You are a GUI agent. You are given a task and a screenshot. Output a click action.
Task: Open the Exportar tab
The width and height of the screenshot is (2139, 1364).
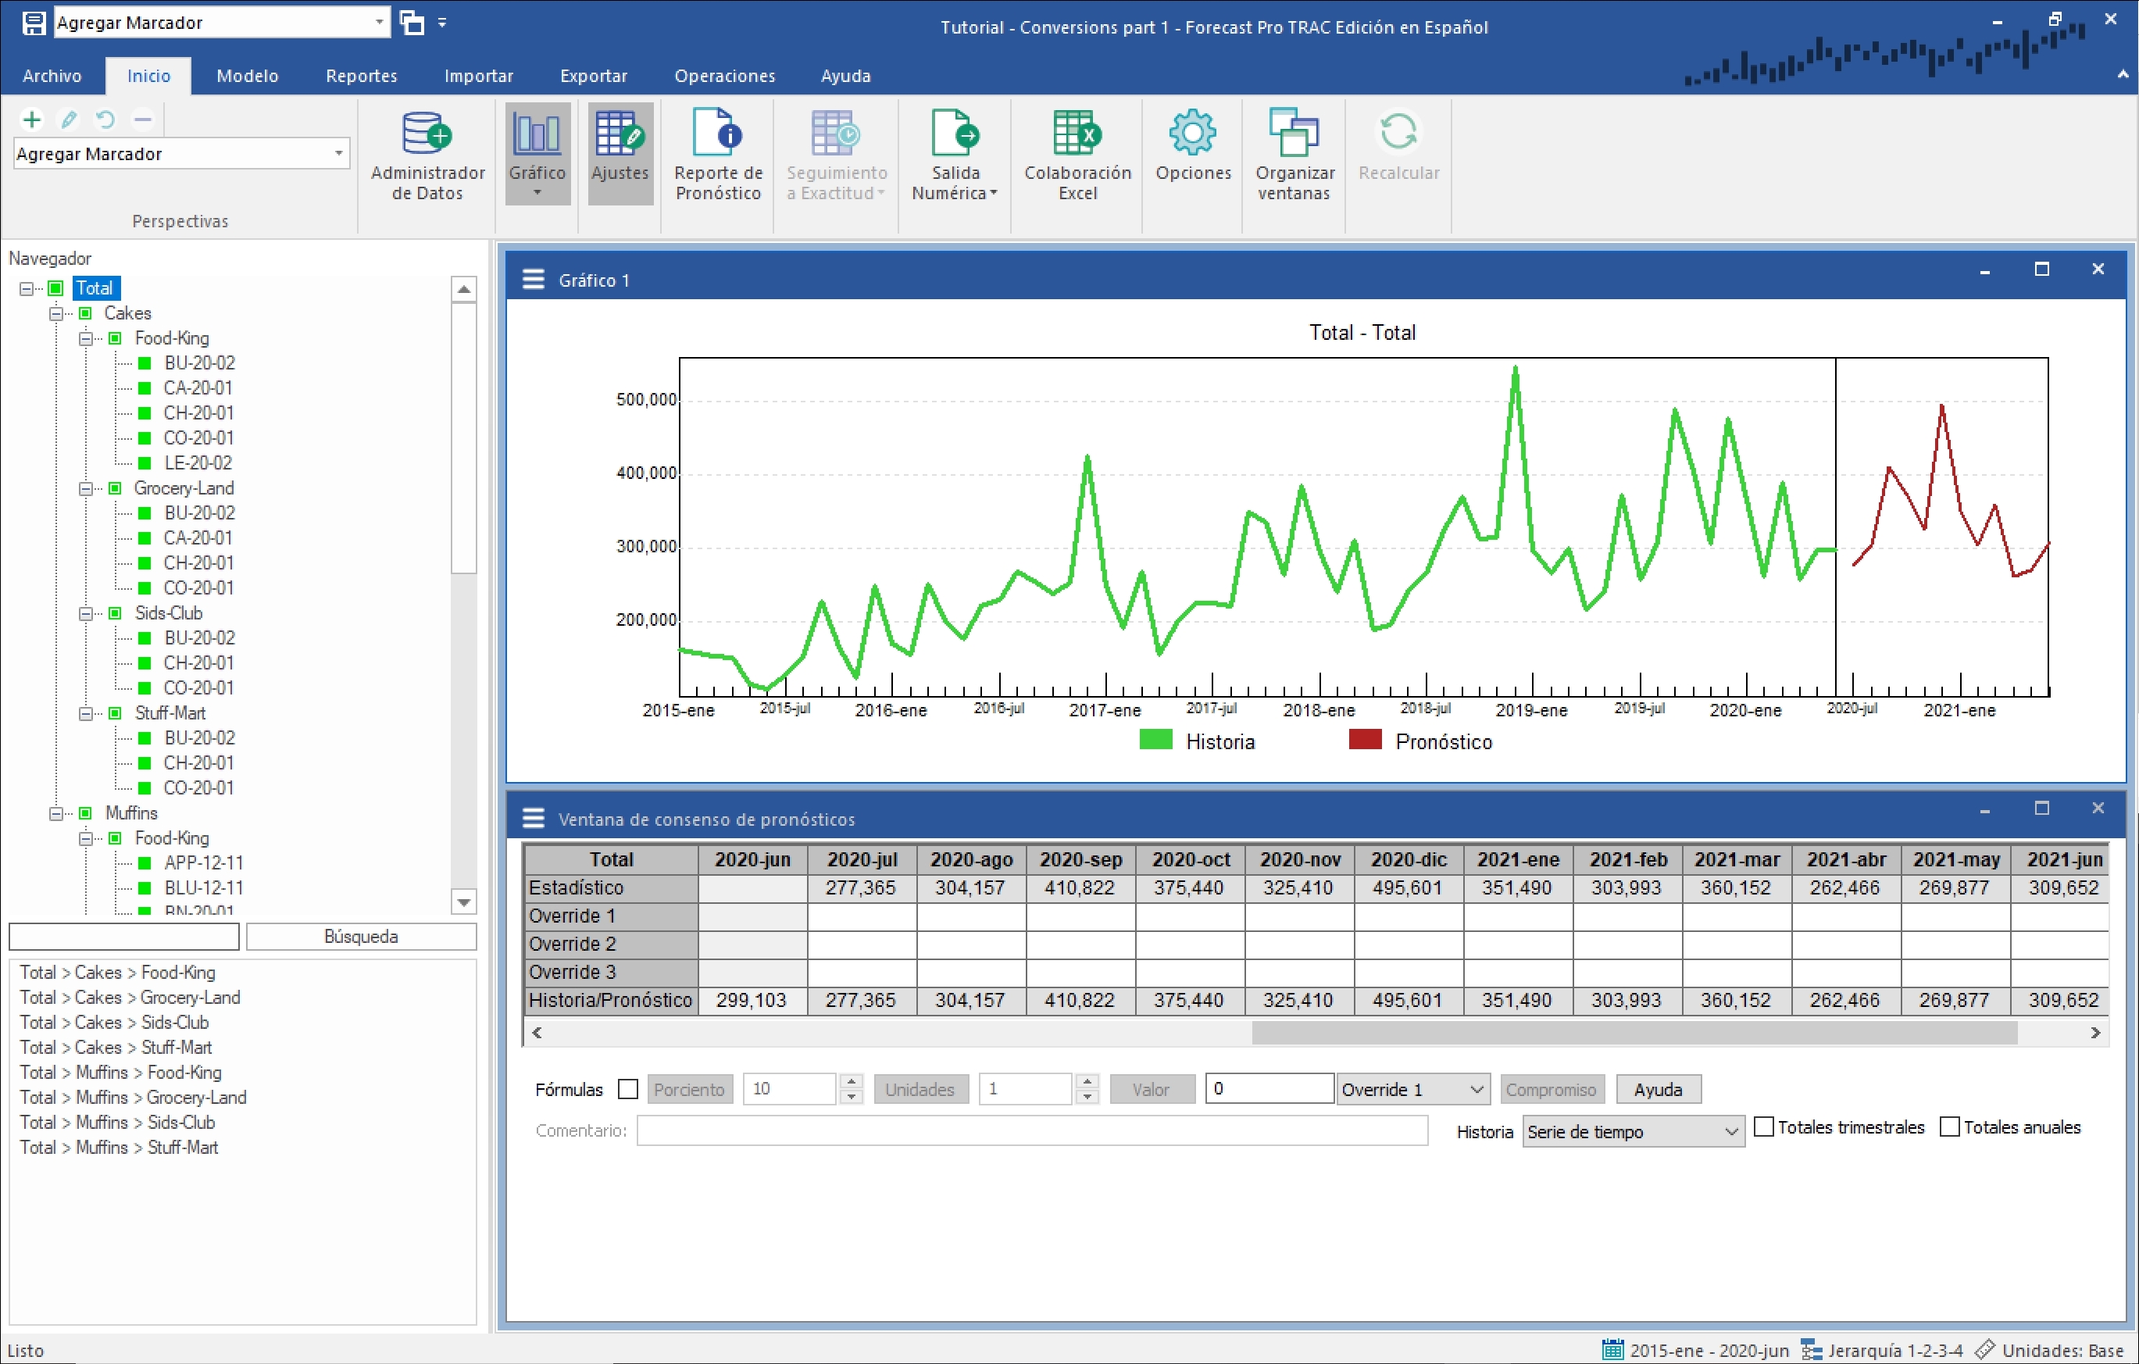tap(592, 76)
